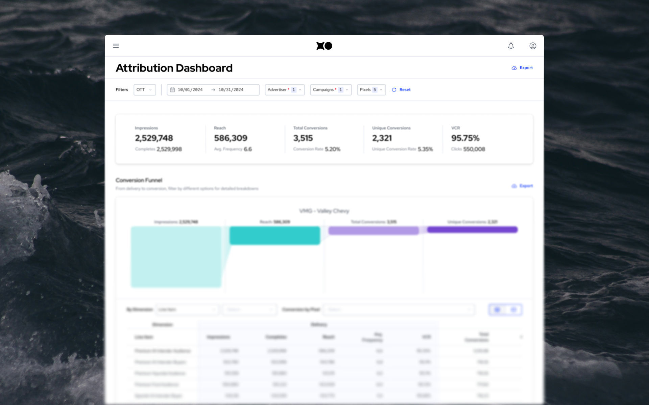This screenshot has height=405, width=649.
Task: Open the By Dimension line item dropdown
Action: pyautogui.click(x=187, y=309)
